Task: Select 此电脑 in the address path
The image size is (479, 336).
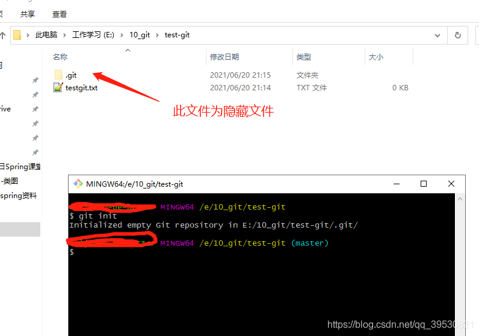Action: [x=46, y=35]
